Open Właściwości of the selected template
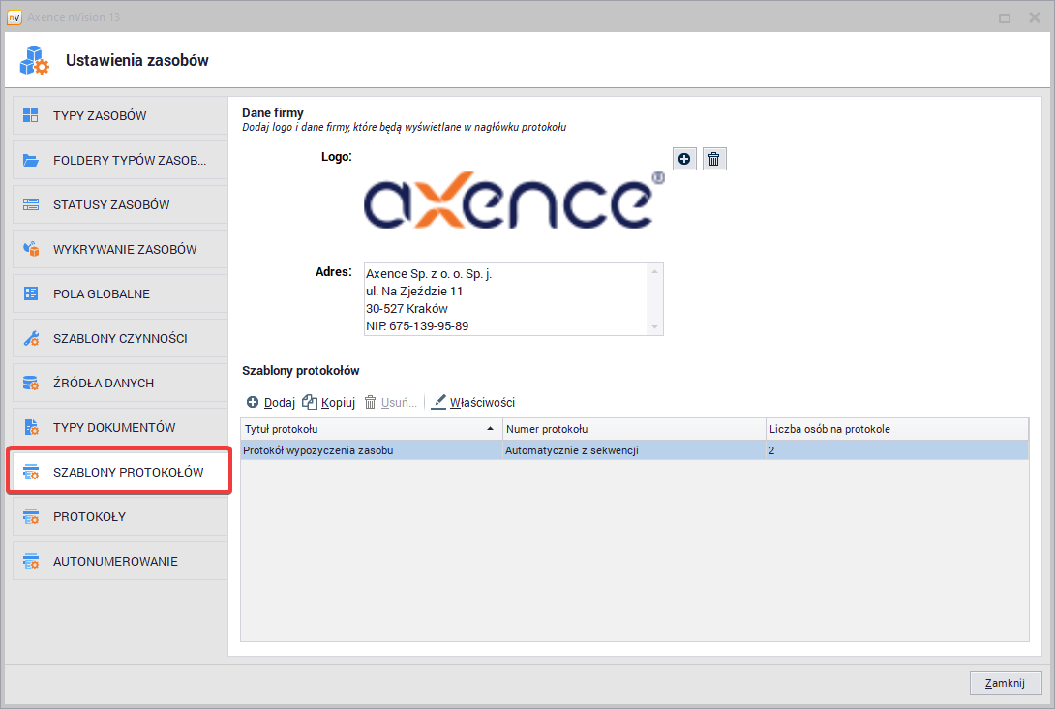 (472, 402)
